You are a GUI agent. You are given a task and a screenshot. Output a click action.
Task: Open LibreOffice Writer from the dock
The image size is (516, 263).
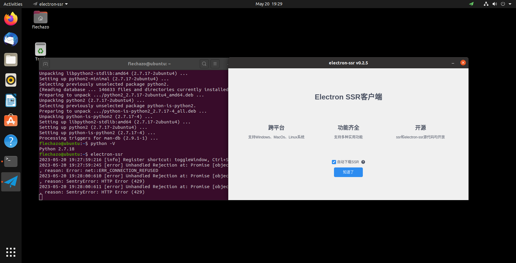pos(11,101)
